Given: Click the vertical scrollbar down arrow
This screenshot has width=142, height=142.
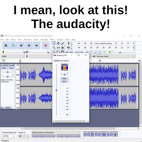Looking at the screenshot, I should pyautogui.click(x=141, y=126).
